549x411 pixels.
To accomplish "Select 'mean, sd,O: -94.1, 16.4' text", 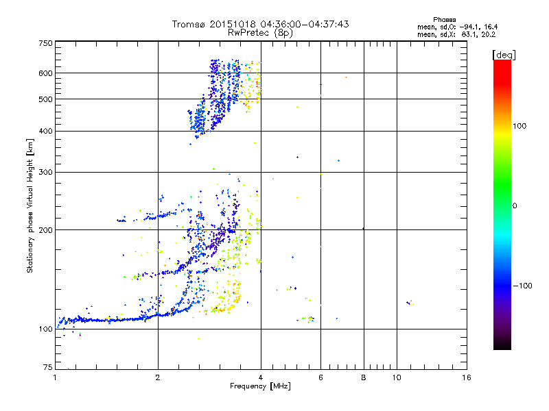I will (457, 27).
